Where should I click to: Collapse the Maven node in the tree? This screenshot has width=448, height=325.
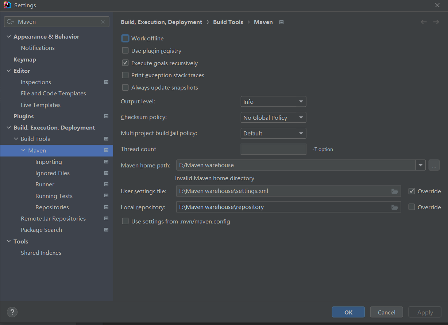[x=23, y=150]
